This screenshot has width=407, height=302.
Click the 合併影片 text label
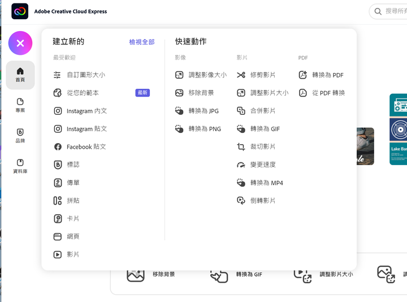click(263, 111)
